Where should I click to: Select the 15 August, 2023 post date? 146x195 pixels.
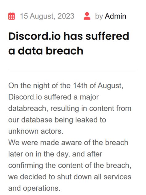pos(47,16)
